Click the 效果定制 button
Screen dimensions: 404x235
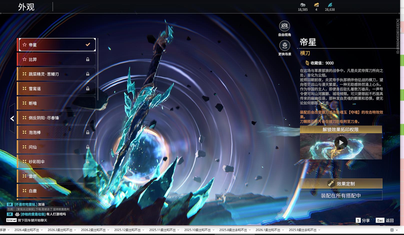click(x=341, y=184)
